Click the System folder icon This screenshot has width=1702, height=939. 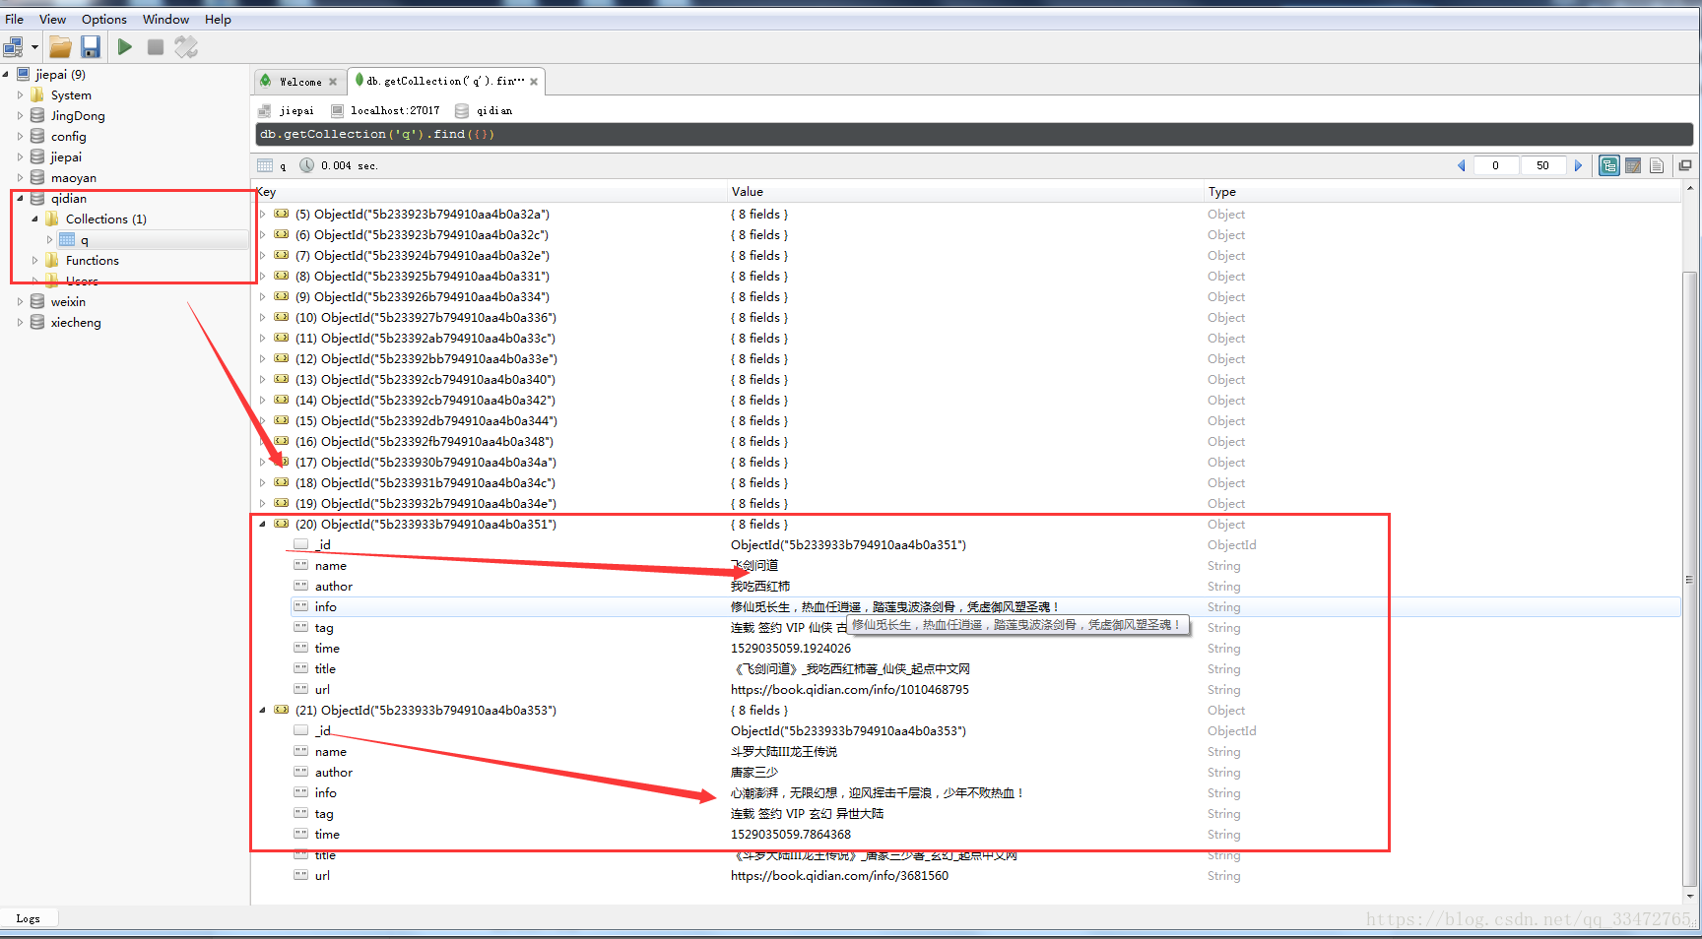point(37,94)
